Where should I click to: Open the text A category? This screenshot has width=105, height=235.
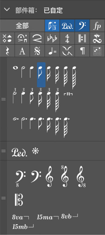click(x=22, y=51)
